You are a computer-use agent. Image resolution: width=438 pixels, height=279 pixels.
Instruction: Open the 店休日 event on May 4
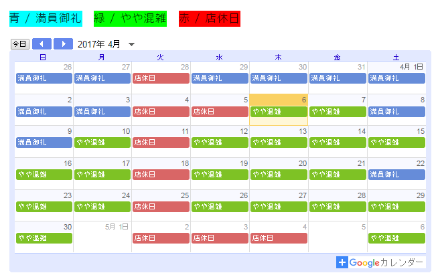click(x=279, y=238)
